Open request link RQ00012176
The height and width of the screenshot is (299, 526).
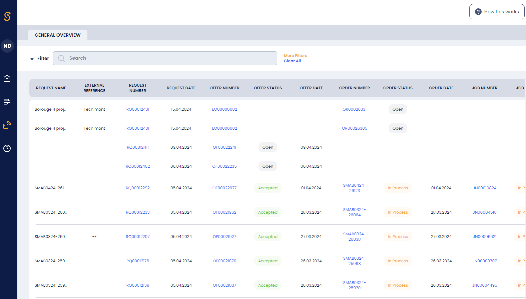pos(138,261)
